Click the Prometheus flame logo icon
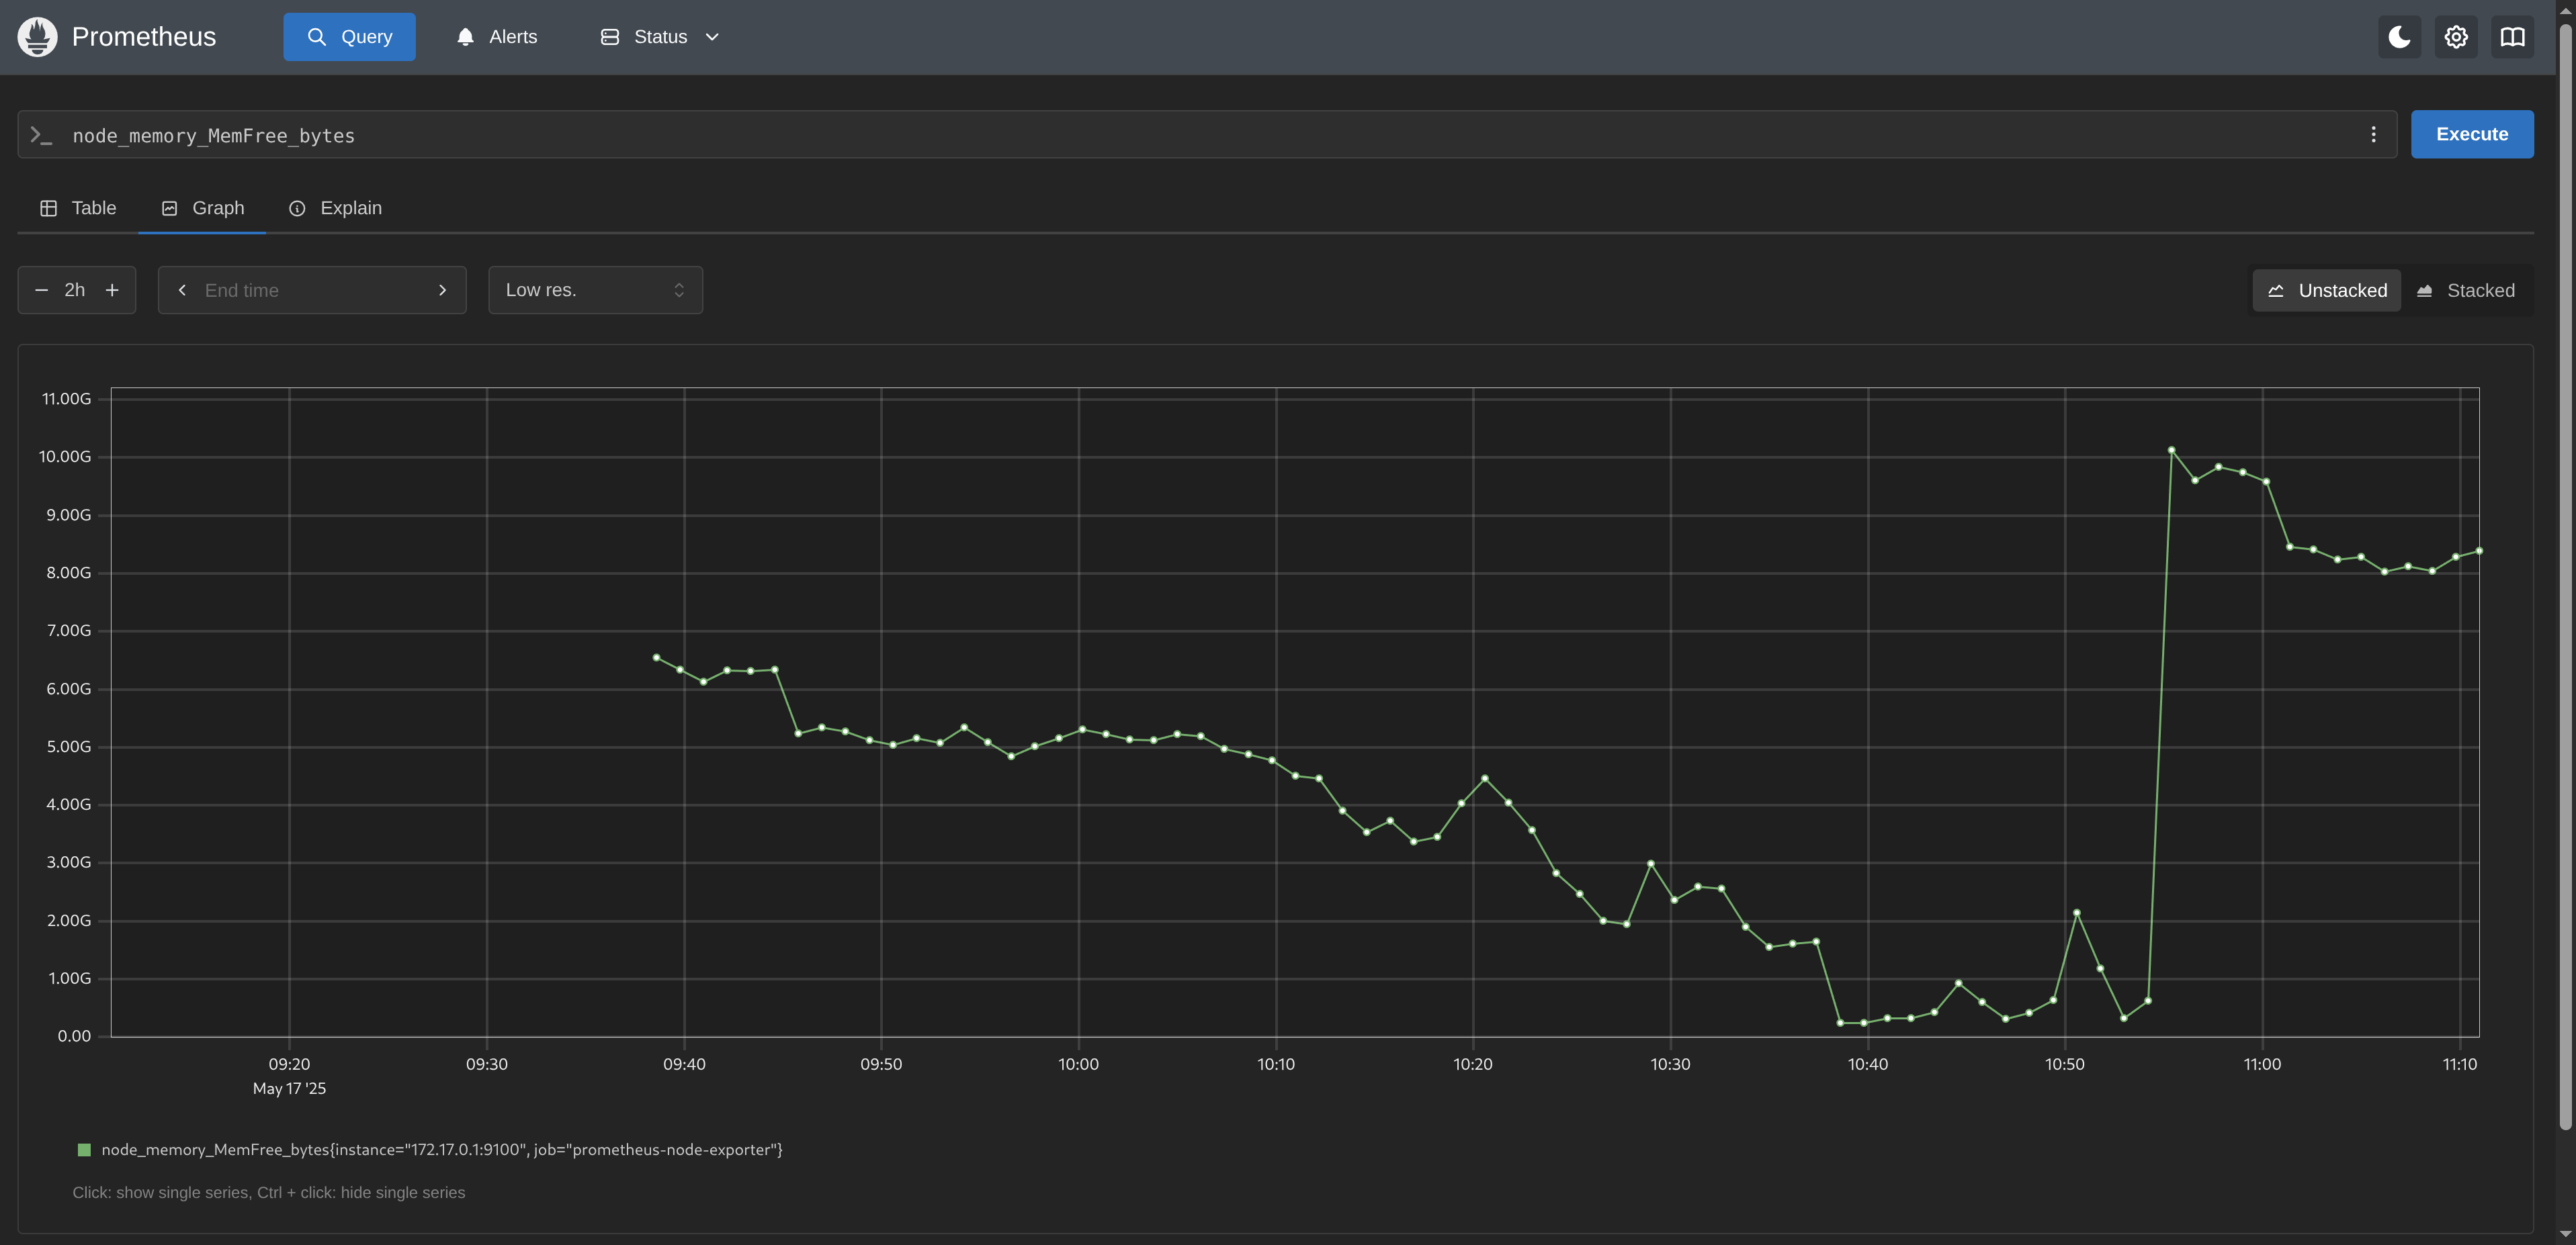The height and width of the screenshot is (1245, 2576). click(x=37, y=37)
